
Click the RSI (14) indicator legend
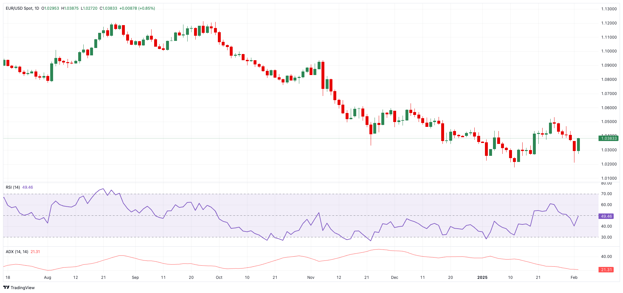[13, 187]
